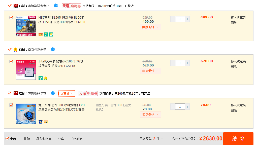The width and height of the screenshot is (258, 154).
Task: Toggle store checkbox for 御驰数码专营店
Action: click(x=10, y=6)
